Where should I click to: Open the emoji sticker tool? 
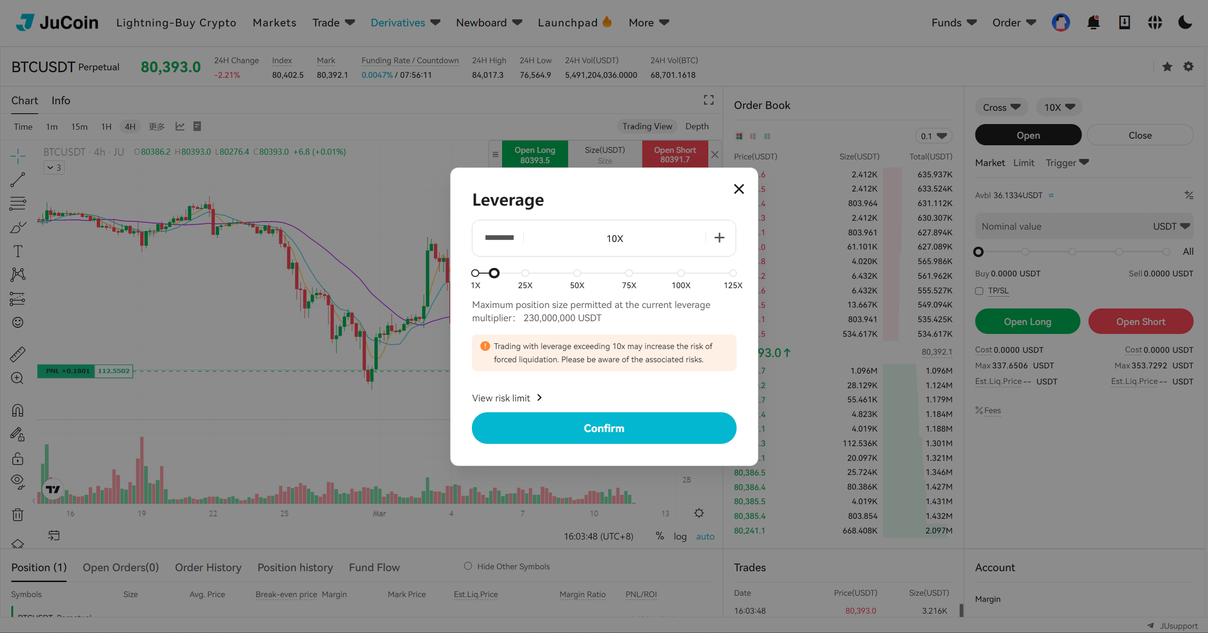pos(18,322)
